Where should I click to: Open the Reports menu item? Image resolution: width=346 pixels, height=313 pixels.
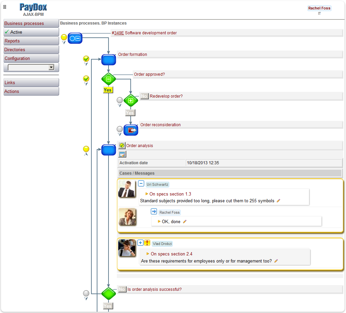(x=31, y=41)
